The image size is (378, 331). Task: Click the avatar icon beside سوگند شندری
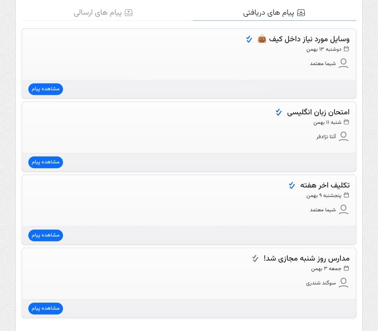(344, 283)
